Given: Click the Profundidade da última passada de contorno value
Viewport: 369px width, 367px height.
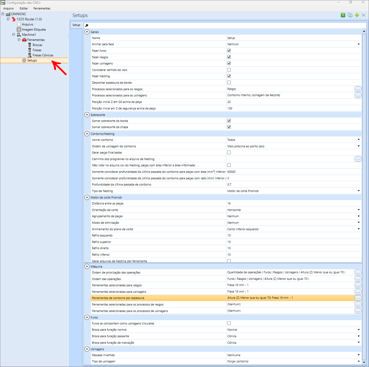Looking at the screenshot, I should pos(294,184).
